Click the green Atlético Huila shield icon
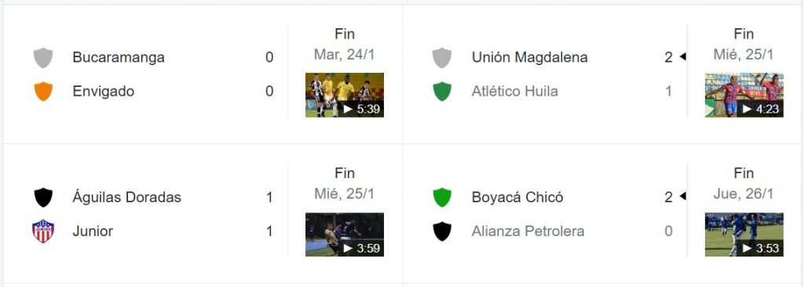804x287 pixels. [442, 91]
